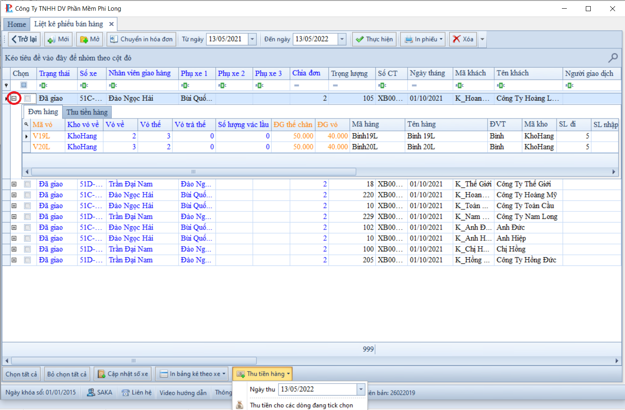This screenshot has width=625, height=410.
Task: Click the Mã vỏ column header
Action: [48, 124]
